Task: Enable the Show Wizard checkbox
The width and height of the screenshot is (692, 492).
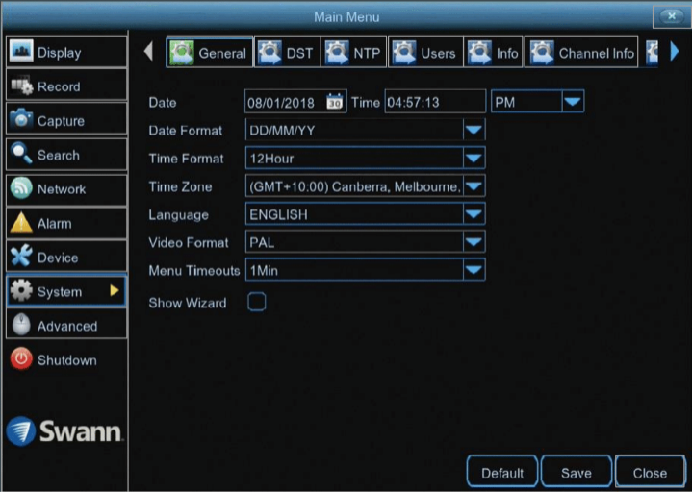Action: [x=256, y=303]
